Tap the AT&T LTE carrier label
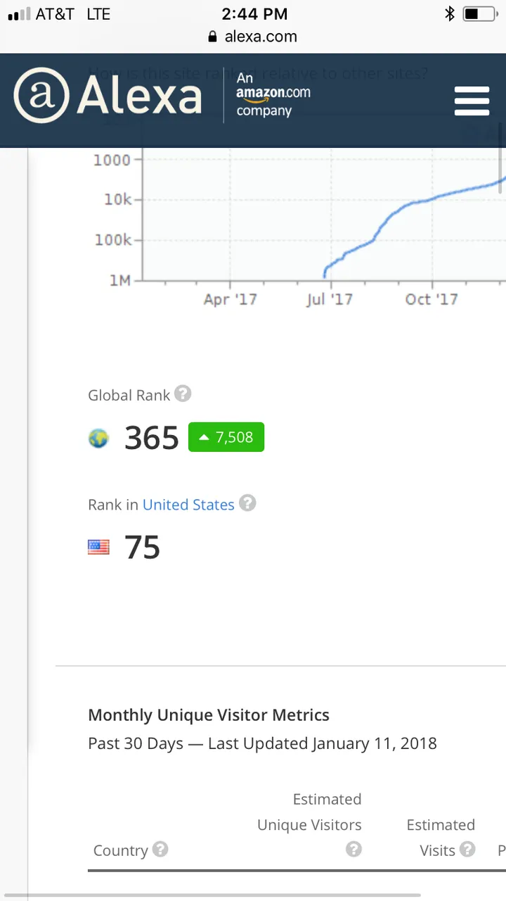Screen dimensions: 506x901 tap(73, 14)
